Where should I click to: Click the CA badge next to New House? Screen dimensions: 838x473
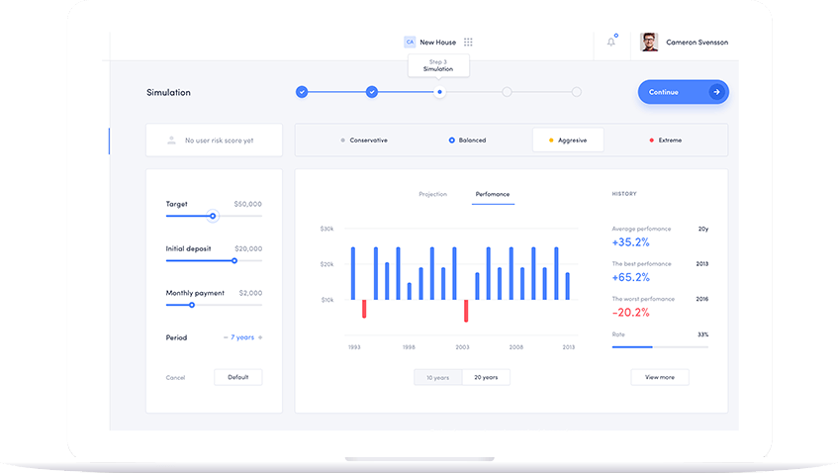(410, 43)
